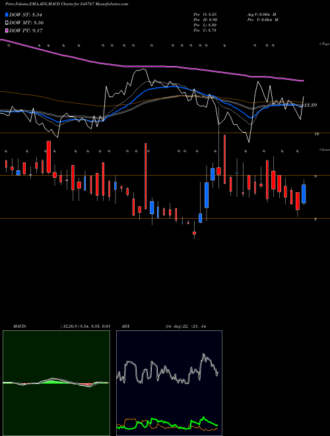Image resolution: width=330 pixels, height=436 pixels.
Task: Click the 'Pre O: 8.35' value
Action: [x=205, y=15]
